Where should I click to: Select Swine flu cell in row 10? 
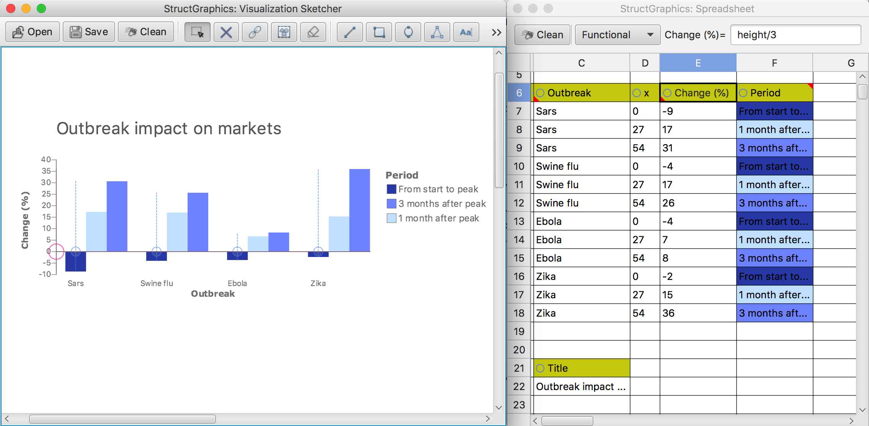(x=582, y=166)
